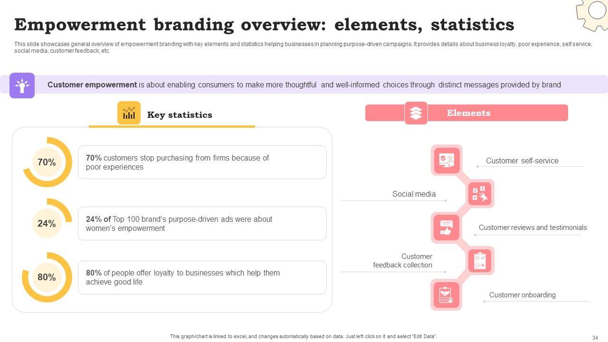The image size is (608, 342).
Task: Click the reviews and testimonials thumbs-up icon
Action: (x=446, y=227)
